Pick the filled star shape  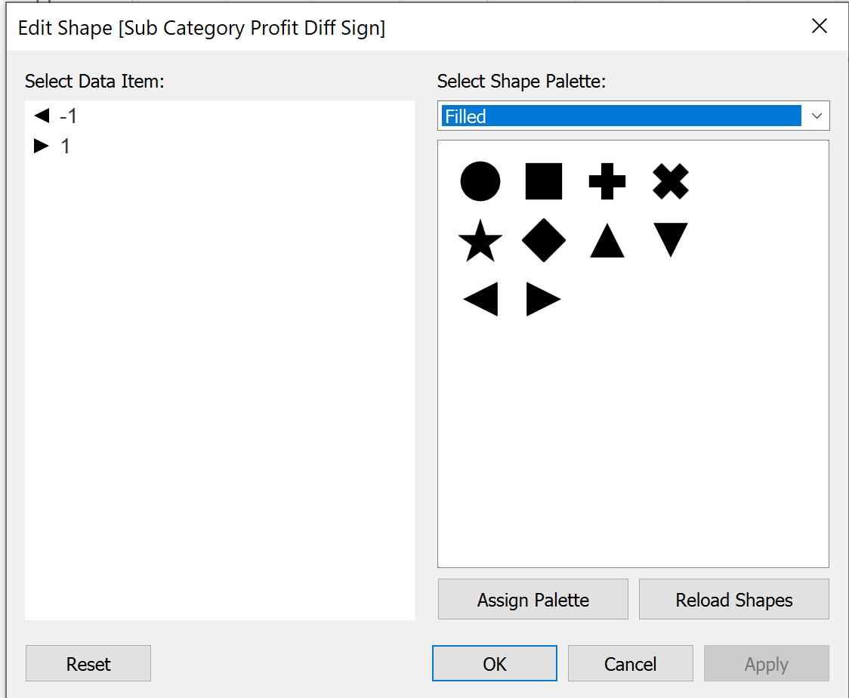[x=480, y=242]
